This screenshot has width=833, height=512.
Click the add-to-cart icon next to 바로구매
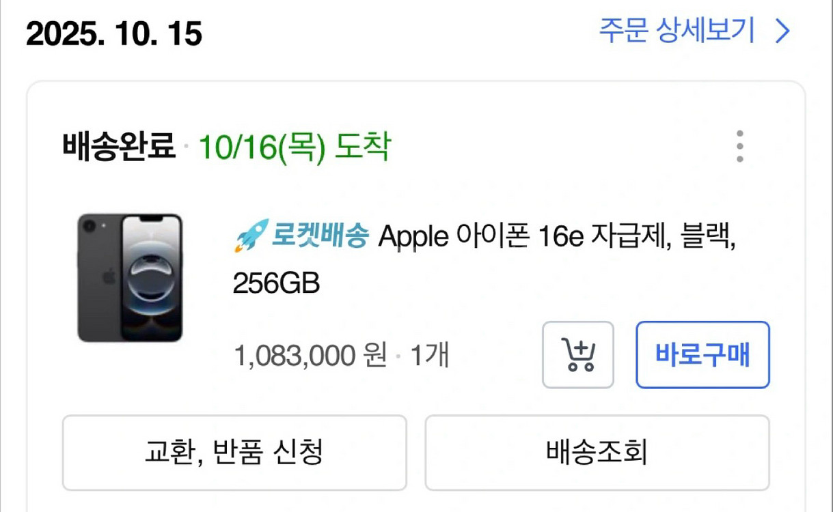point(577,354)
